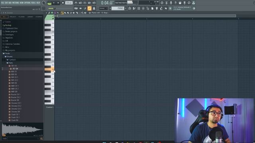This screenshot has width=255, height=143.
Task: Select the LIBRARY browser tab
Action: 30,17
